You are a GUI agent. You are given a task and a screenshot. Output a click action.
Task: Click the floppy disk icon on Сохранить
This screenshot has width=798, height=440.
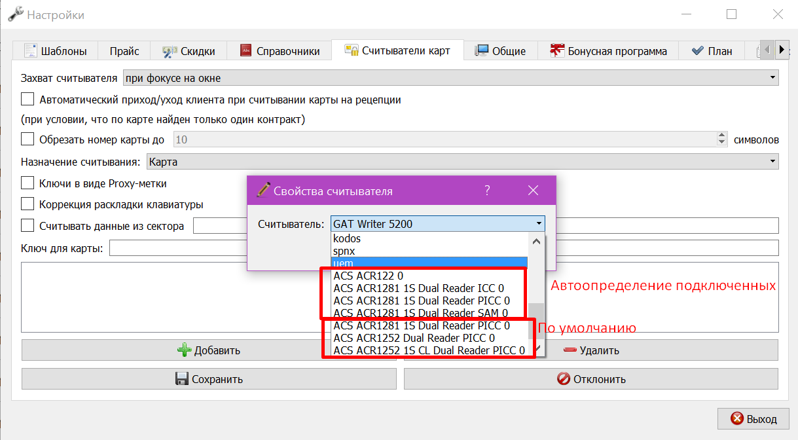tap(182, 378)
